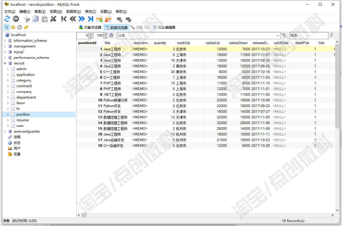The height and width of the screenshot is (226, 342).
Task: Click the insert record icon
Action: 99,19
